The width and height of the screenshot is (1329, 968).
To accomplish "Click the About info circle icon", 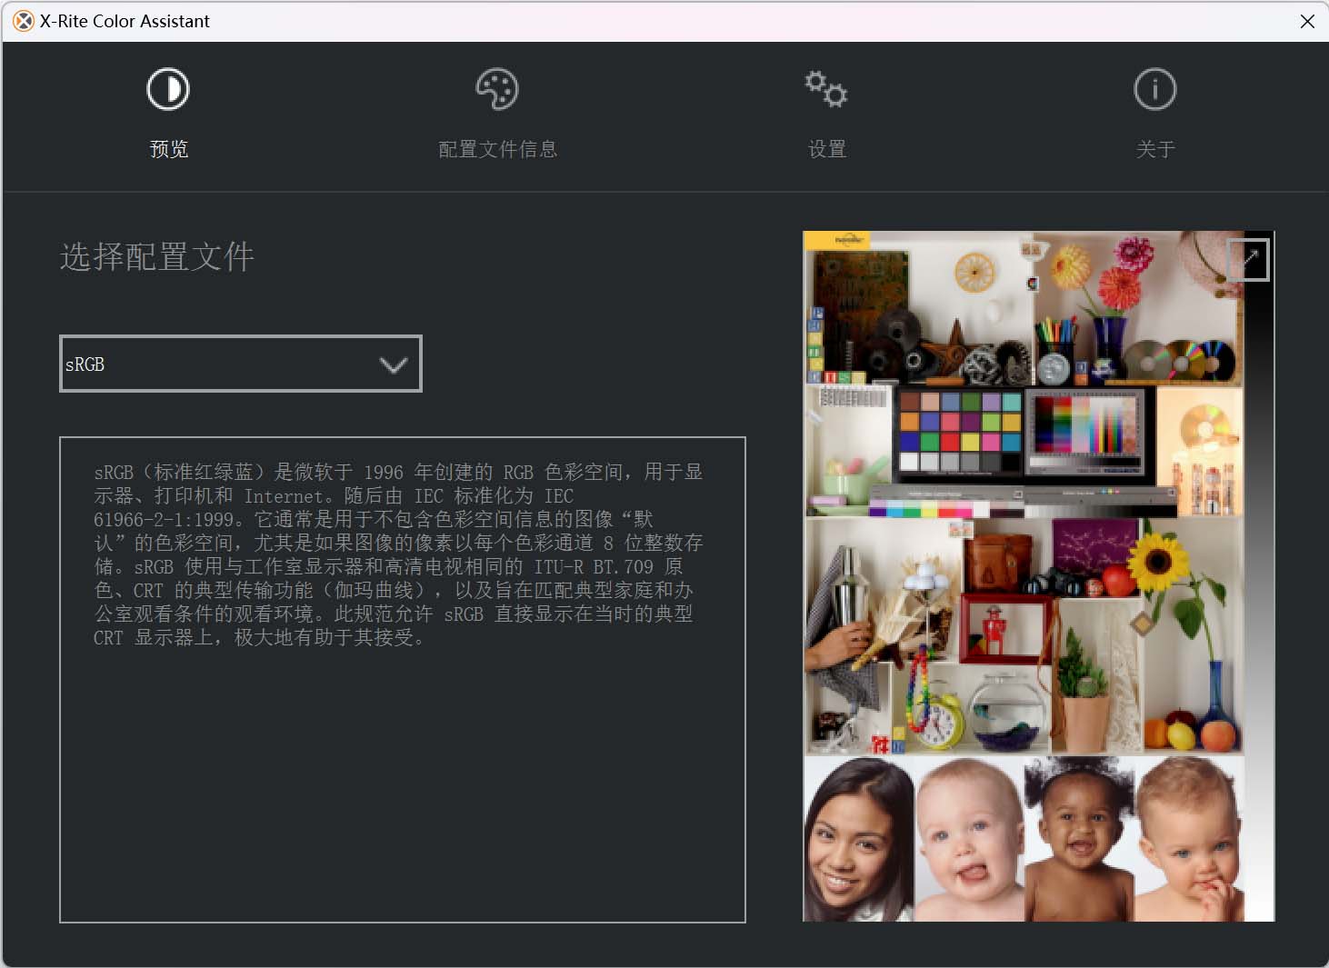I will 1155,89.
